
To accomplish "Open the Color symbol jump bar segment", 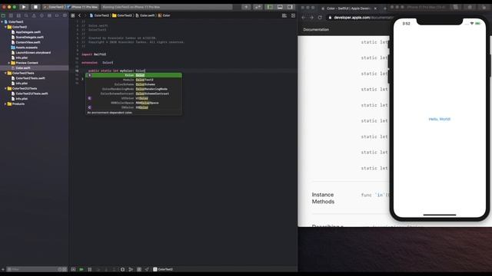I will pos(164,15).
